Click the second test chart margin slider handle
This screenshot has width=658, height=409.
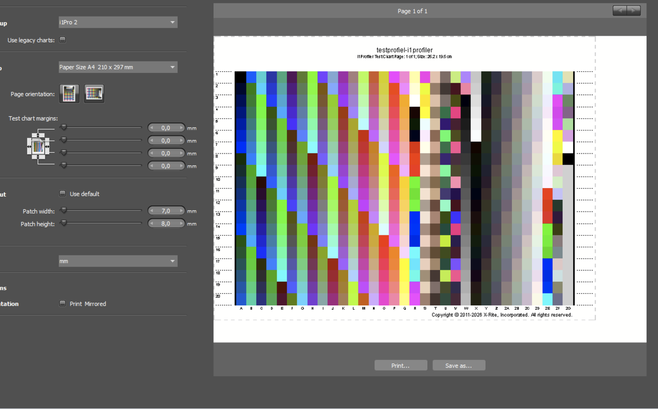coord(64,140)
